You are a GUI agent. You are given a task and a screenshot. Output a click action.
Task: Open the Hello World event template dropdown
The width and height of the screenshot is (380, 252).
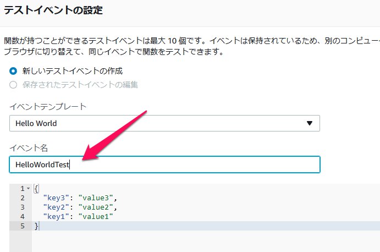[x=164, y=123]
